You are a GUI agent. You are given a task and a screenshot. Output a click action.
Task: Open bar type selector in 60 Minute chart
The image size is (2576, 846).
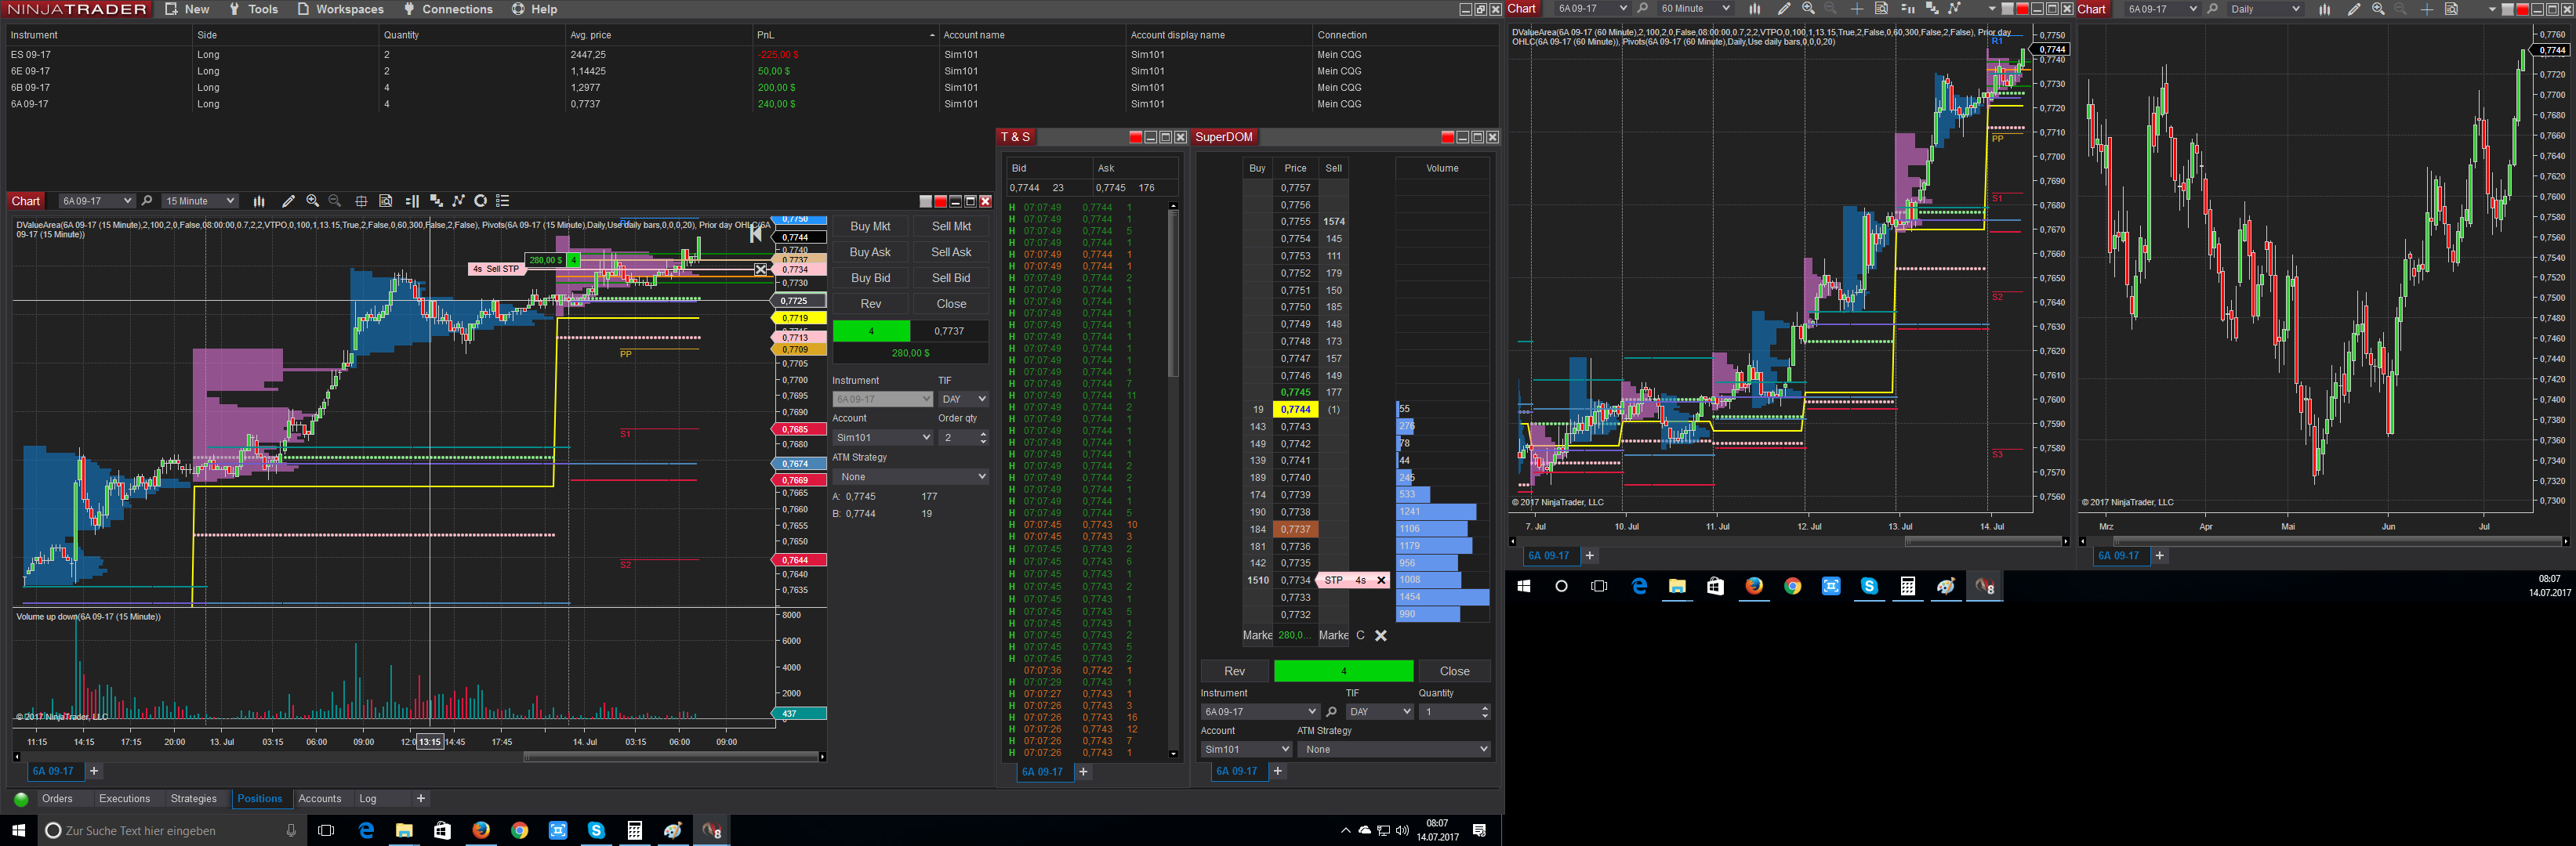[x=1754, y=9]
